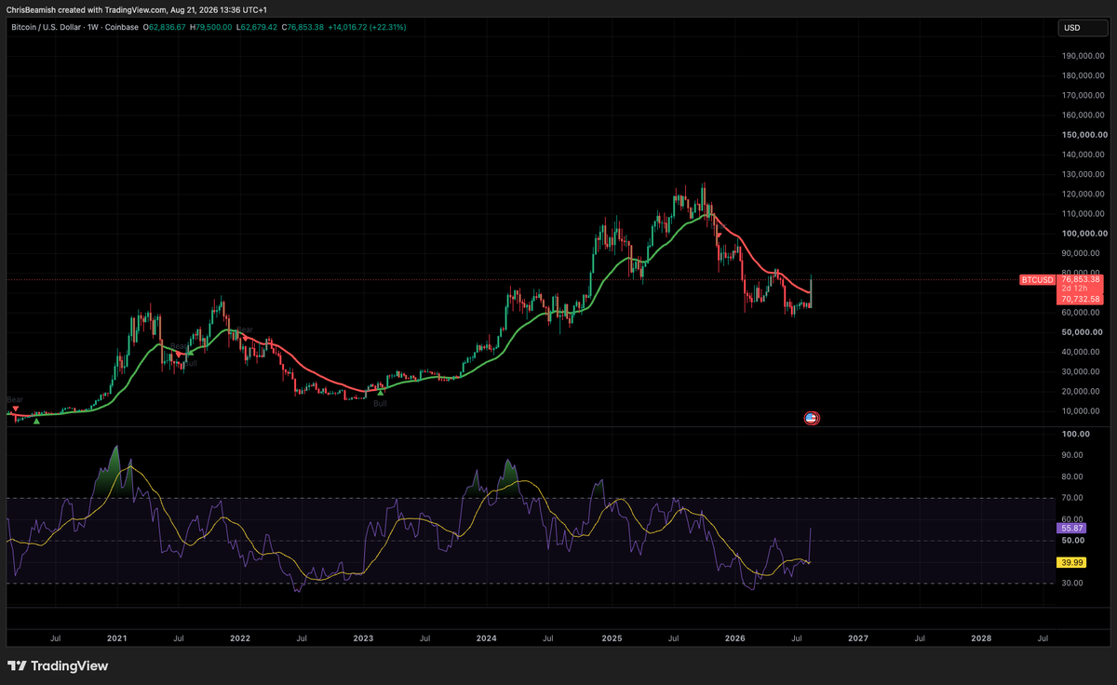Click the BTCUSD price scale label
The height and width of the screenshot is (685, 1117).
[x=1037, y=279]
